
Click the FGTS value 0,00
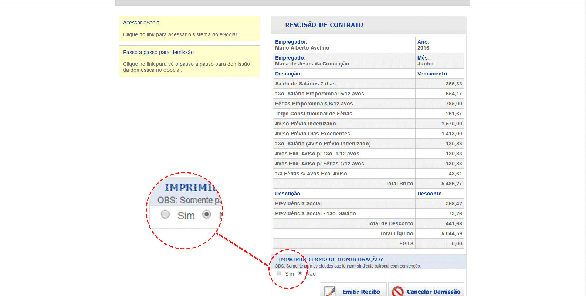pyautogui.click(x=457, y=243)
